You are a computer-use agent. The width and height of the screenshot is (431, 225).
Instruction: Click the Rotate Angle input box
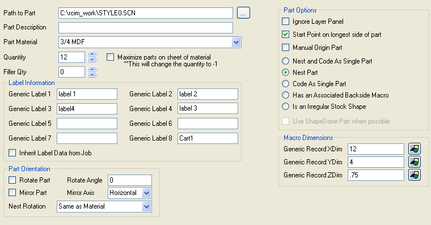[130, 180]
